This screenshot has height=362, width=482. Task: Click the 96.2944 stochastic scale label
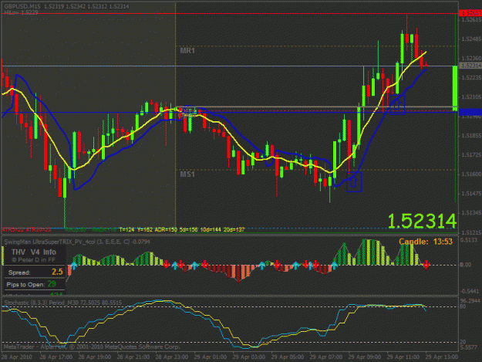(470, 300)
